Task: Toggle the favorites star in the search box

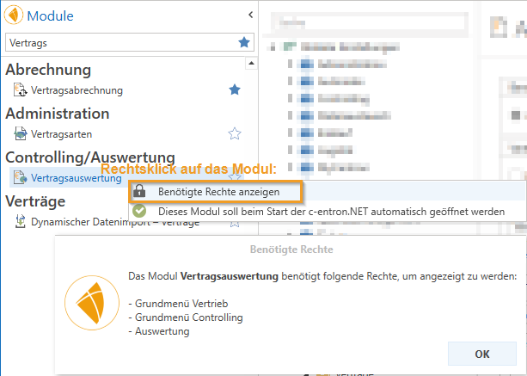Action: pyautogui.click(x=245, y=42)
